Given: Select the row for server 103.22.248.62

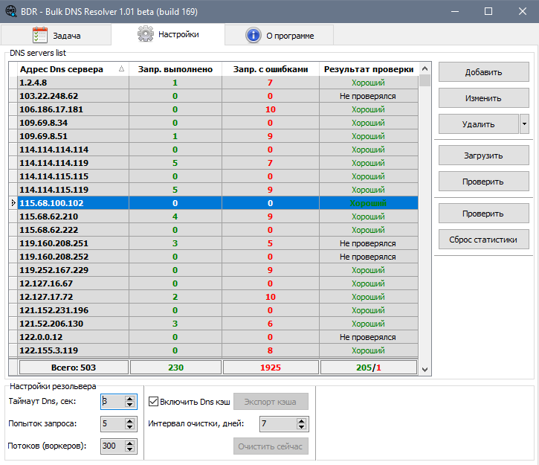Looking at the screenshot, I should click(x=213, y=96).
